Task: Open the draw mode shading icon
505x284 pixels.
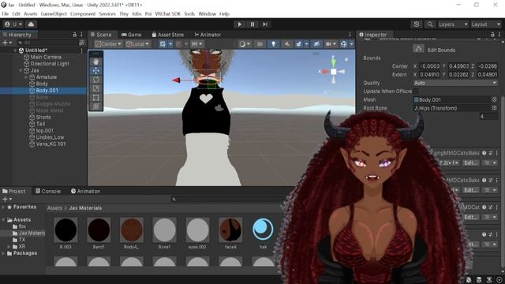Action: click(x=242, y=44)
